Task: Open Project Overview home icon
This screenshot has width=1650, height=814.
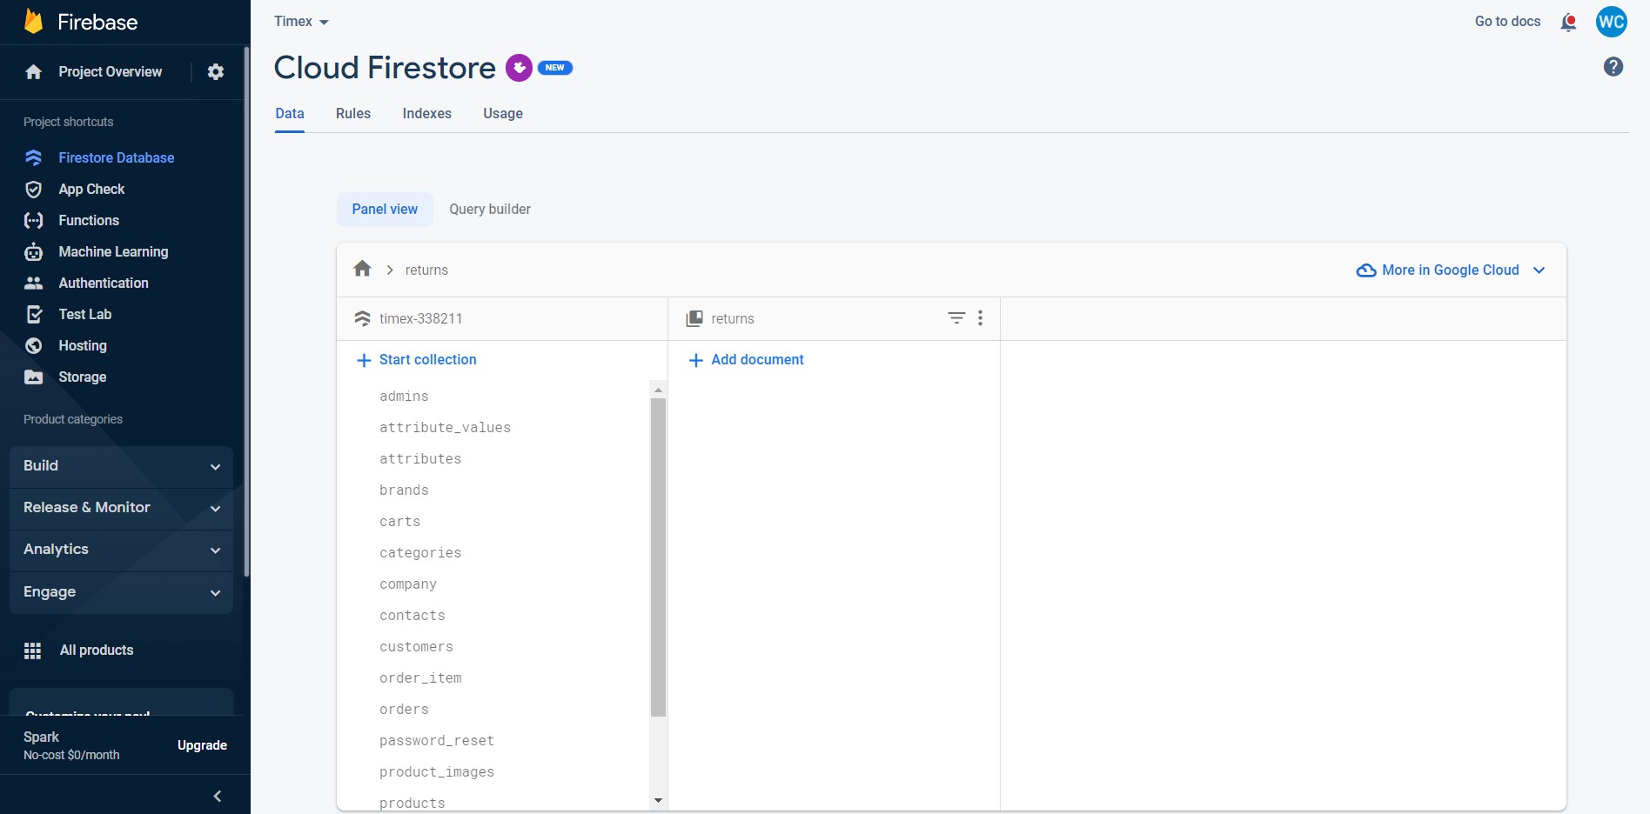Action: (34, 72)
